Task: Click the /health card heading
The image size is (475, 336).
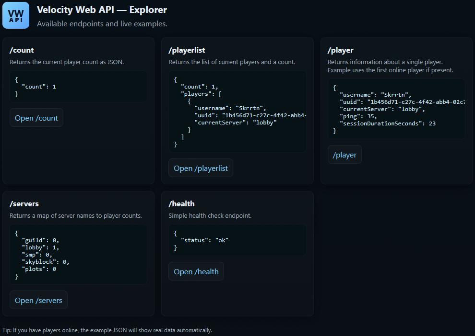Action: point(181,203)
